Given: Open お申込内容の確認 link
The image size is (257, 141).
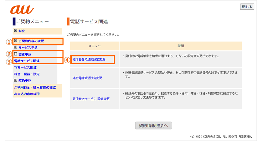Looking at the screenshot, I should (27, 94).
